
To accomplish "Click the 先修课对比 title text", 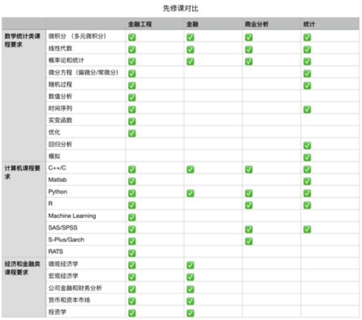I will pyautogui.click(x=181, y=8).
